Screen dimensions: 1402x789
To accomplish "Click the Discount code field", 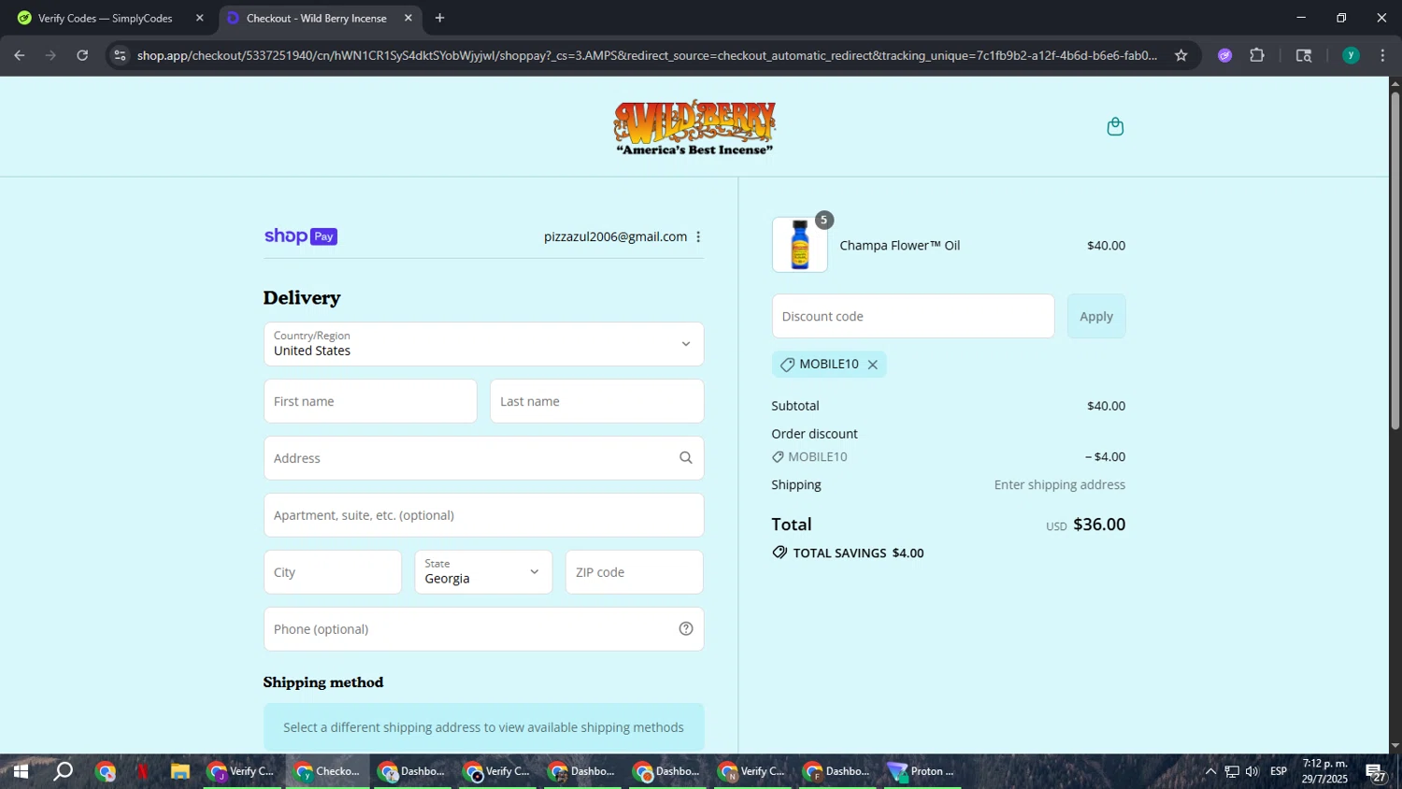I will [913, 316].
